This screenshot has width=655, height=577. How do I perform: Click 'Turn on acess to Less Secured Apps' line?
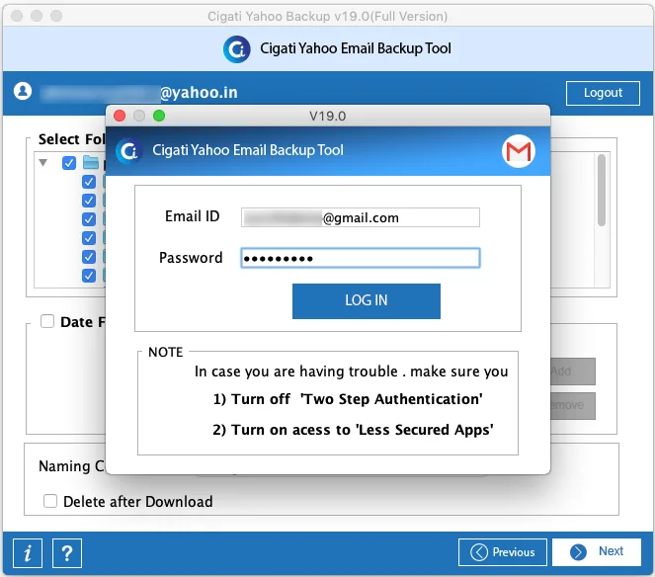point(353,430)
